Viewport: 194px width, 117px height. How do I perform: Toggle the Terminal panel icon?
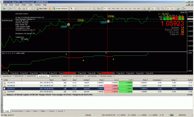28,9
